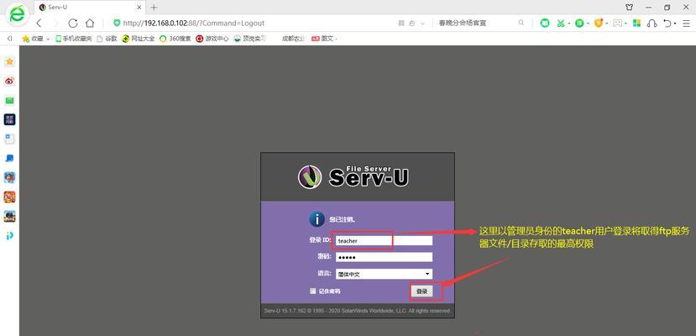
Task: Click the undo closed-tab arrow icon
Action: (667, 23)
